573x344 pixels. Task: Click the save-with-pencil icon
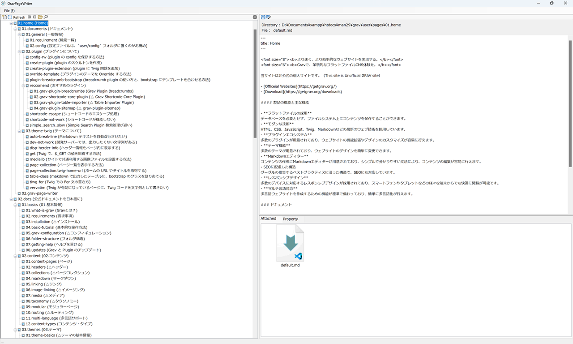coord(269,17)
